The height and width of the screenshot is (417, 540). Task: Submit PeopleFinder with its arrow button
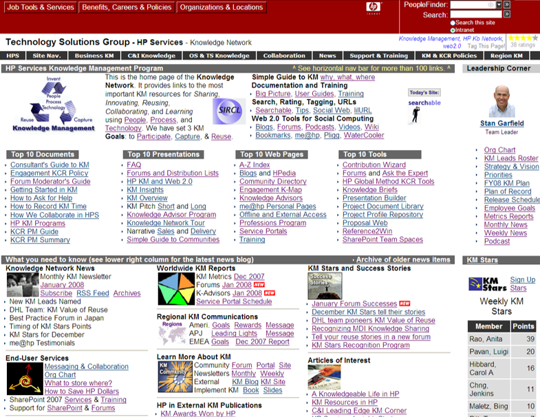[x=507, y=5]
